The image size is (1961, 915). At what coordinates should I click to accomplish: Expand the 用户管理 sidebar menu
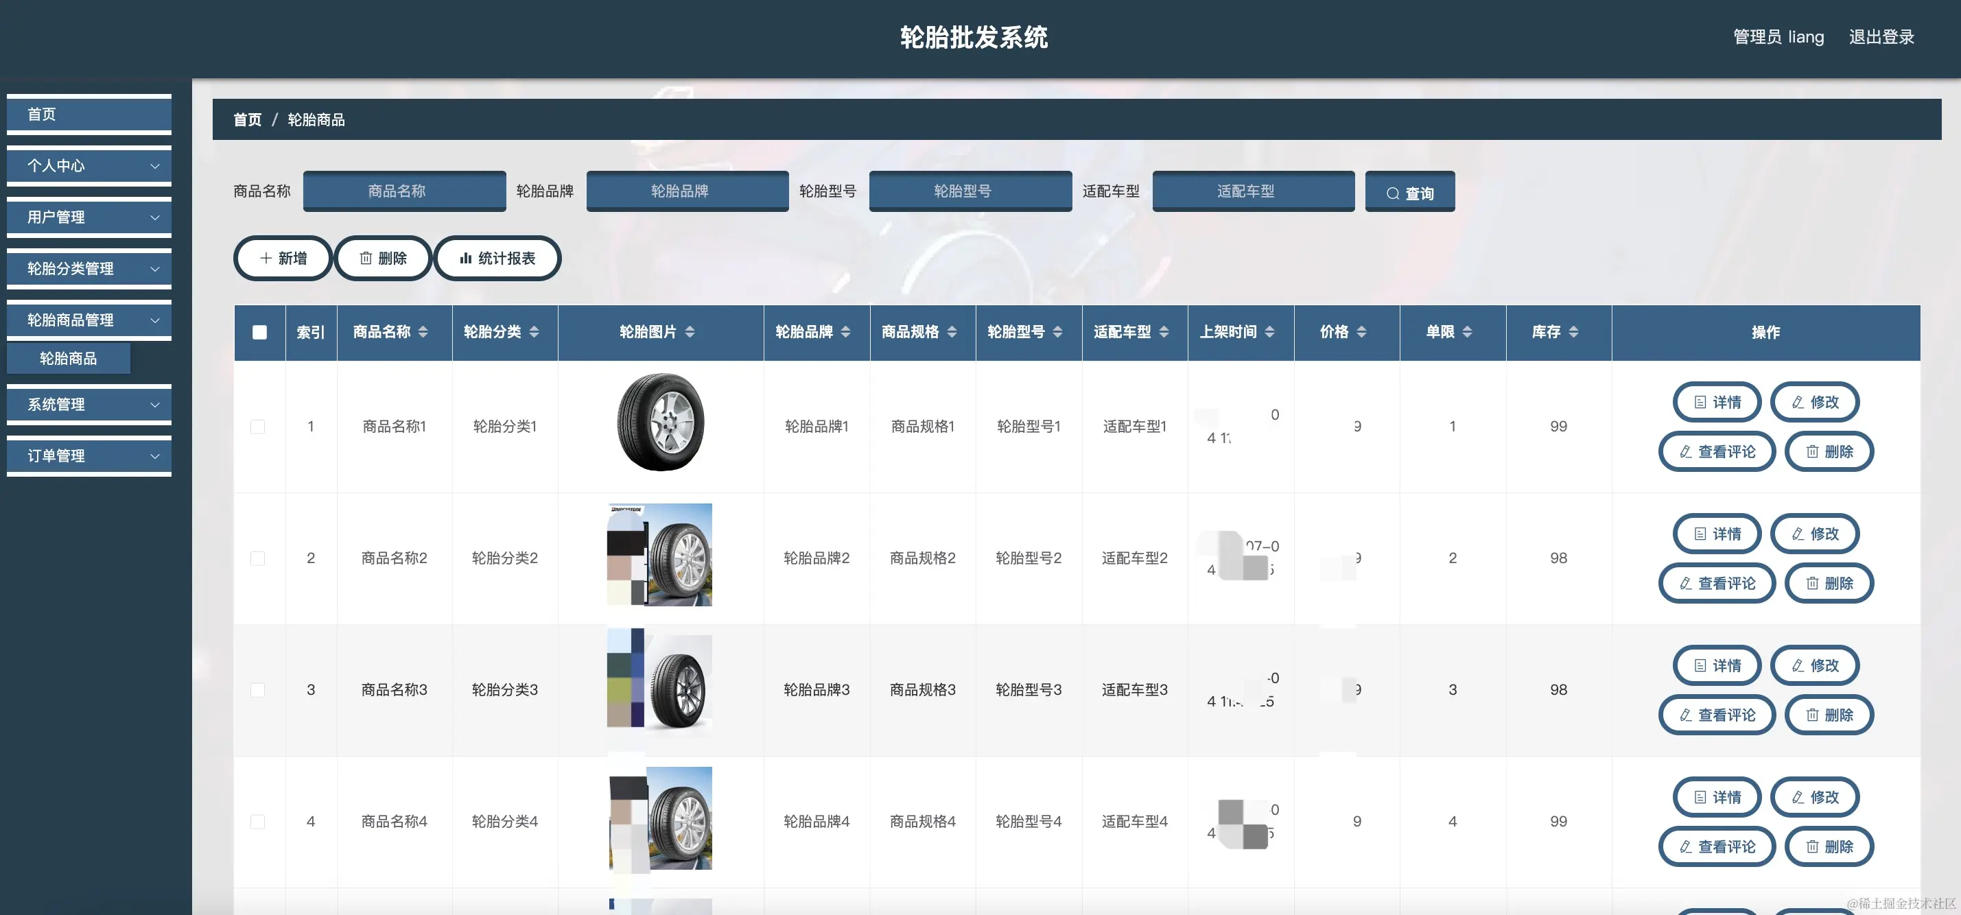pos(89,217)
